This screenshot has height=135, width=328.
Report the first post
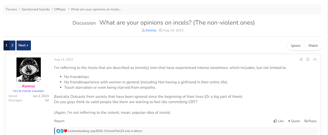[59, 121]
